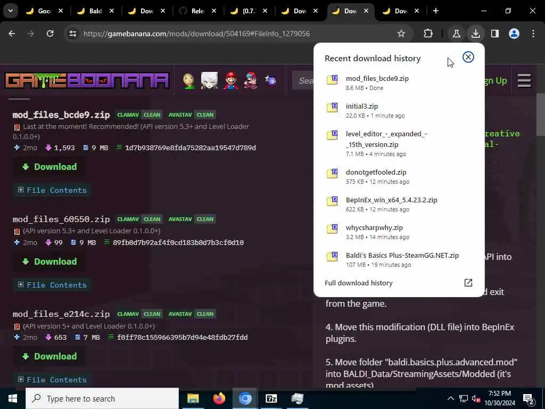Screen dimensions: 545x409
Task: Open whycsharpwhy.zip download entry
Action: 399,232
